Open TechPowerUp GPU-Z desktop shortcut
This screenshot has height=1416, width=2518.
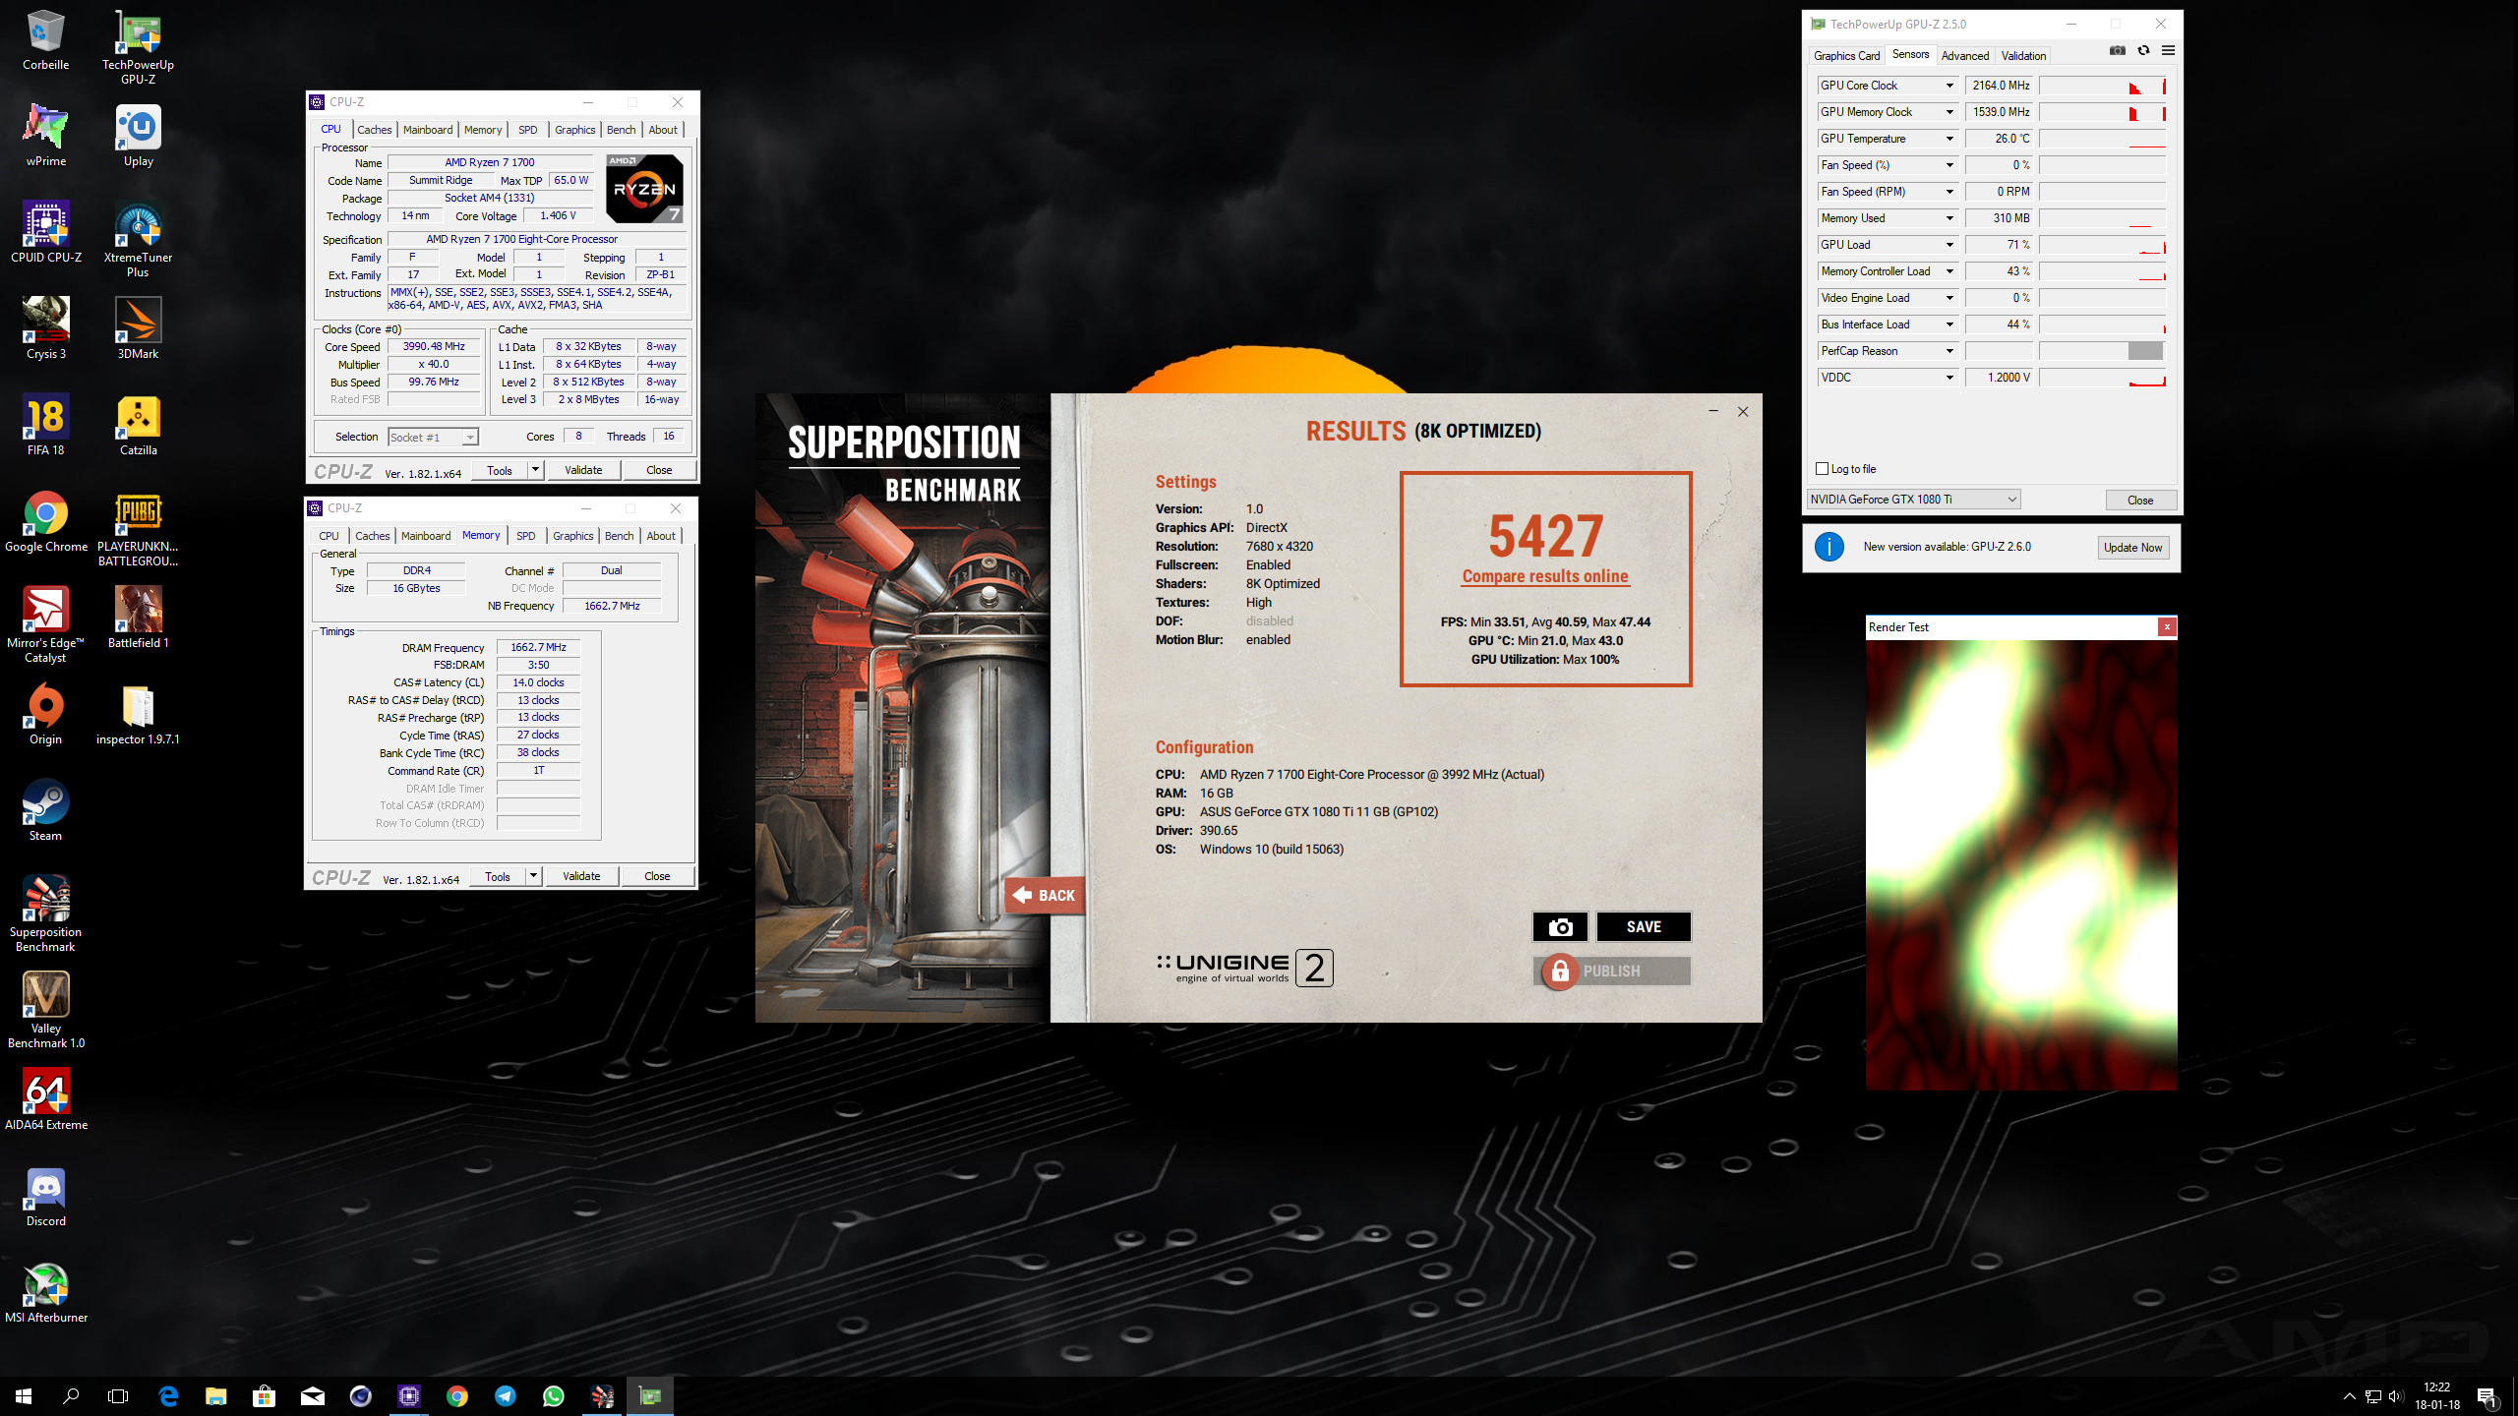(138, 47)
